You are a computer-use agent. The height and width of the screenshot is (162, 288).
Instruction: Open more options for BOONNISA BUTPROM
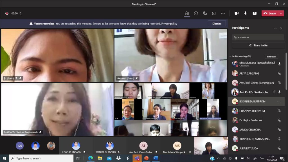(x=278, y=101)
